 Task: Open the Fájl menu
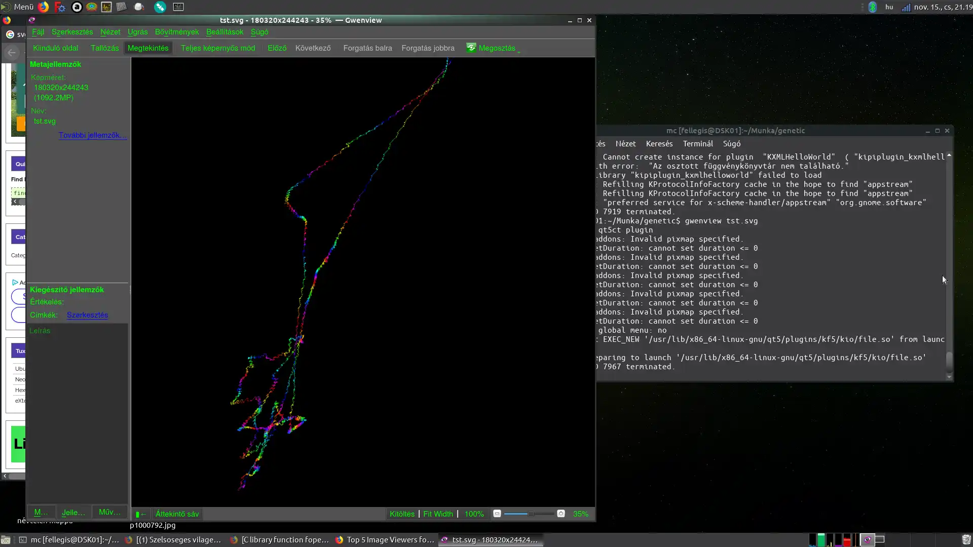coord(38,31)
